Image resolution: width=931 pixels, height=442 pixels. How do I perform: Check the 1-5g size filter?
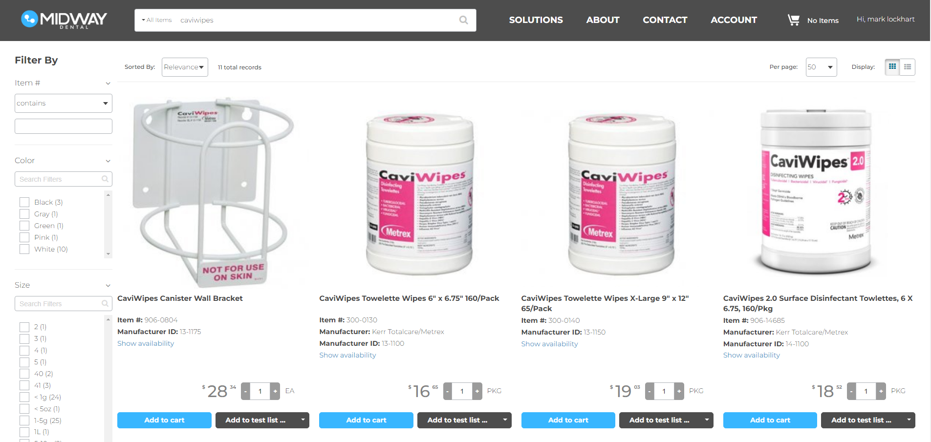click(24, 421)
